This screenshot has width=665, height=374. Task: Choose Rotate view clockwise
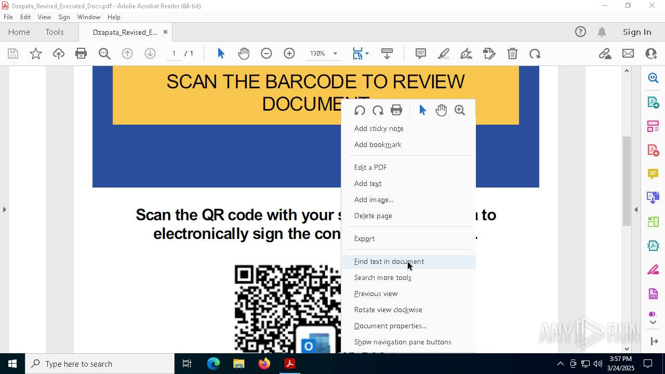pyautogui.click(x=408, y=310)
